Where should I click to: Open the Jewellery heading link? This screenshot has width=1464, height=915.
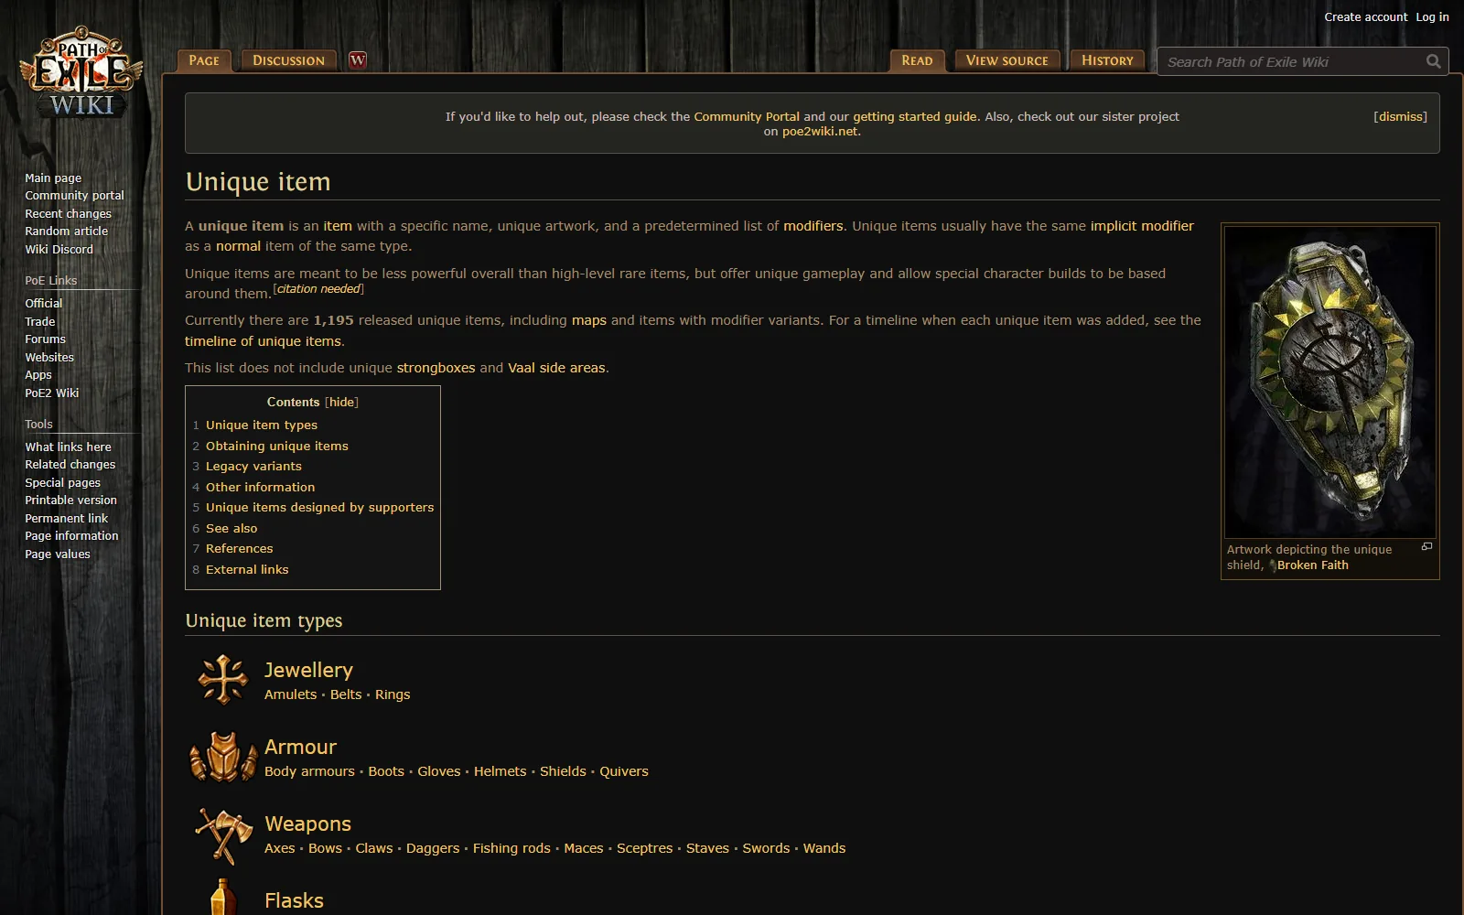[x=308, y=670]
